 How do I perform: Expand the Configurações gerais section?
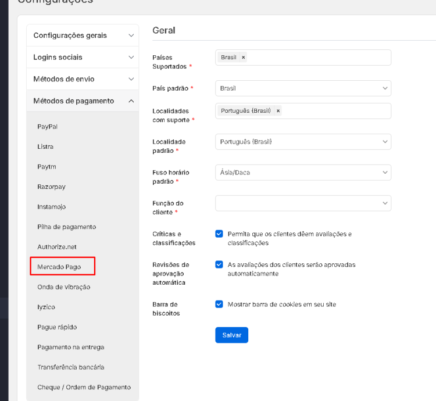coord(83,35)
